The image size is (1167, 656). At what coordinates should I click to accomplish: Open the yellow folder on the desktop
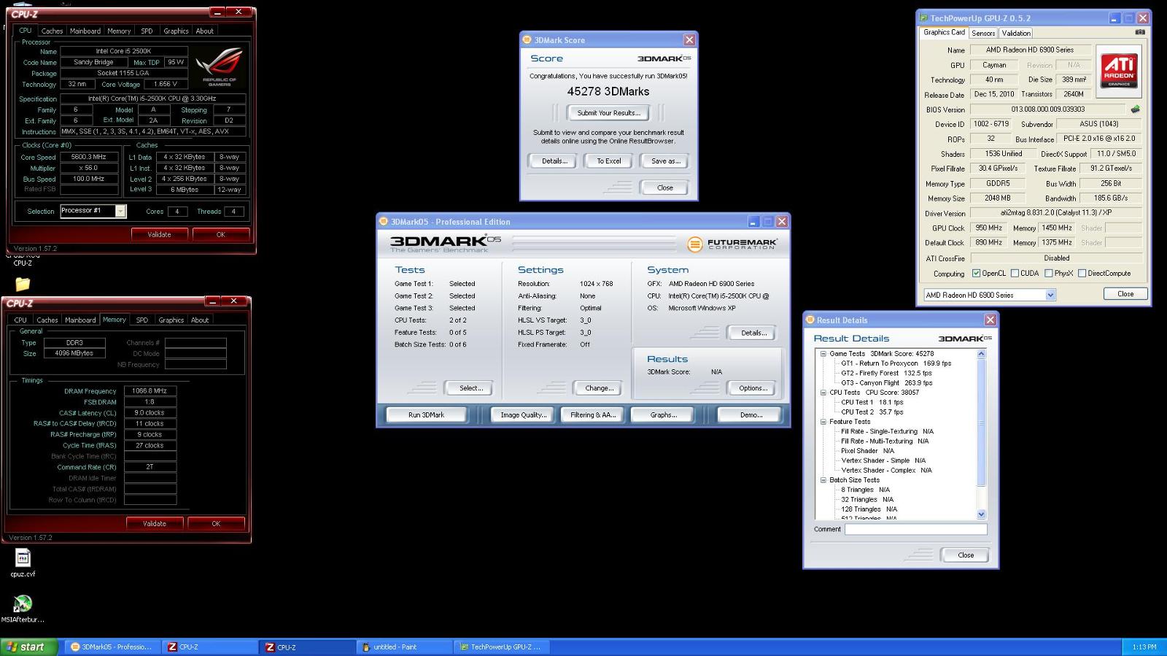pos(23,284)
